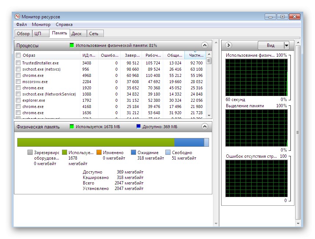Viewport: 315px width, 239px height.
Task: Select the TrustedInstaller.exe row name
Action: pos(40,63)
